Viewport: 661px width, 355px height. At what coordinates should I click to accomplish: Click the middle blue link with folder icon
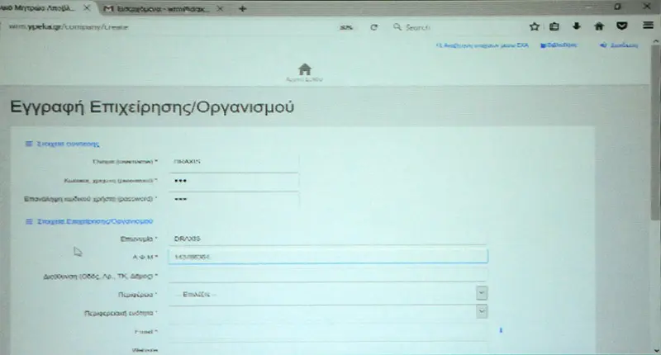[559, 45]
